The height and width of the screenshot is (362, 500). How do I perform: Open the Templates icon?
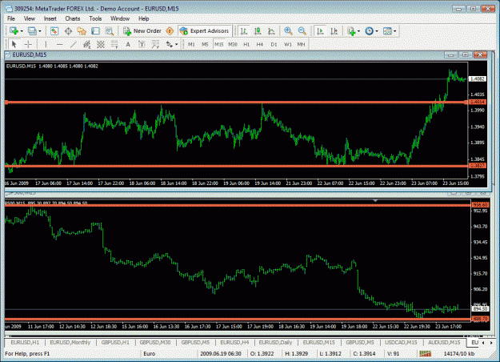coord(387,31)
